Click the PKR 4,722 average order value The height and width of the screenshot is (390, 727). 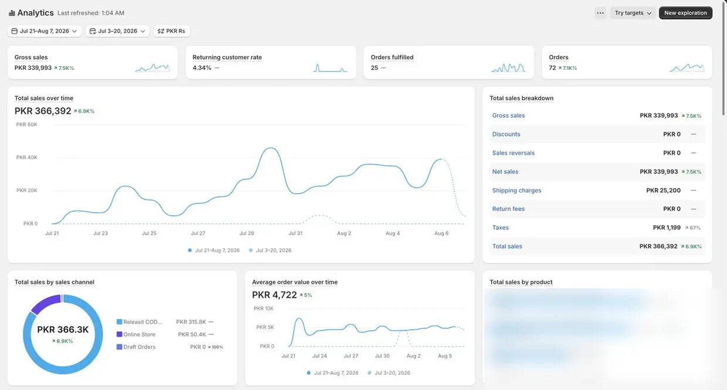(274, 295)
